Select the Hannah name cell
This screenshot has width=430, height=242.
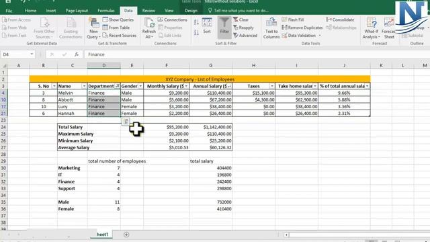[x=73, y=114]
